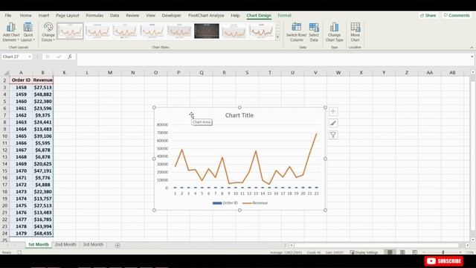Open Add Chart Element menu

click(11, 32)
